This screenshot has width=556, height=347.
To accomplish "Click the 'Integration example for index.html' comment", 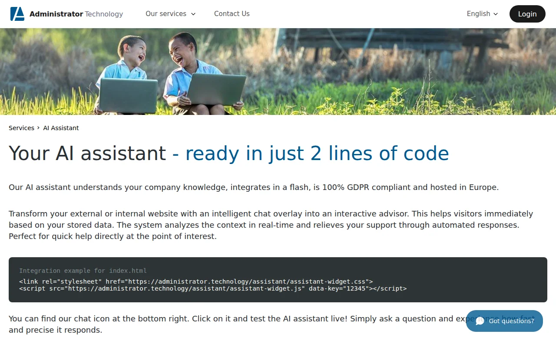I will tap(83, 271).
